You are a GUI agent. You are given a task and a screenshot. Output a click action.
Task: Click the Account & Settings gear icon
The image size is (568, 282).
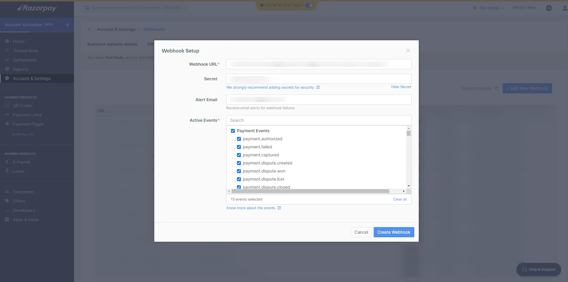pos(7,78)
